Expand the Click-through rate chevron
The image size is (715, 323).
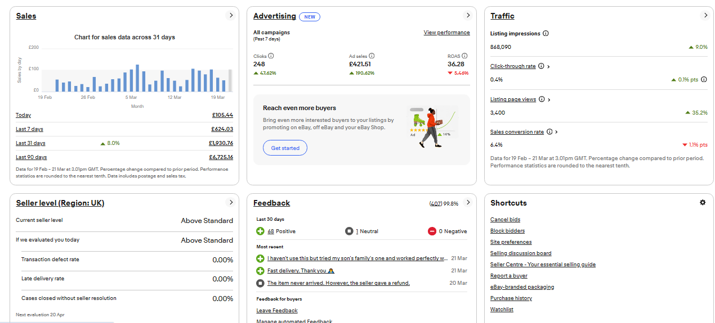click(549, 66)
